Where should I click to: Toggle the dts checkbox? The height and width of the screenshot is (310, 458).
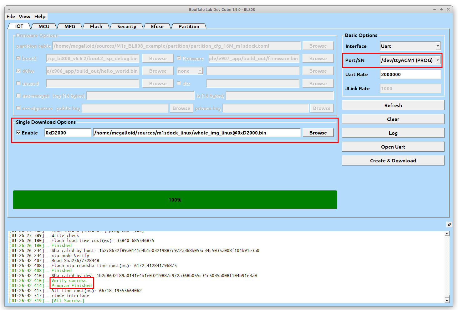click(x=179, y=83)
